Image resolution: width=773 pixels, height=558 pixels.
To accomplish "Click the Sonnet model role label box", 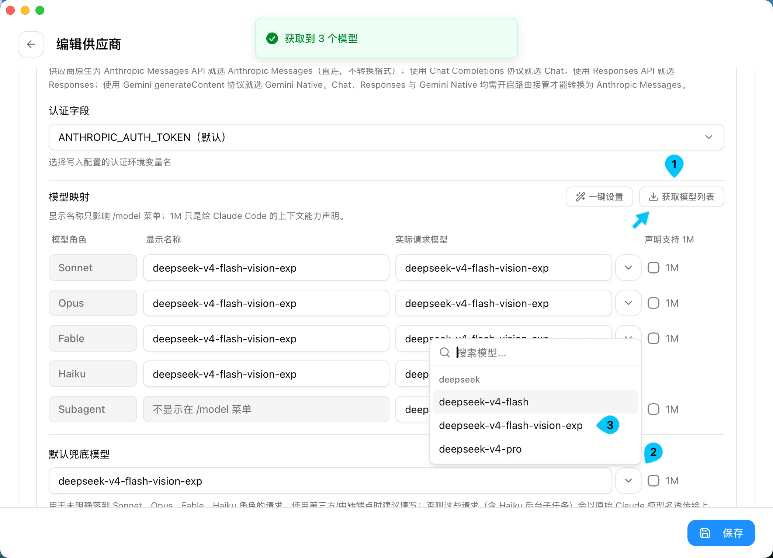I will 93,268.
